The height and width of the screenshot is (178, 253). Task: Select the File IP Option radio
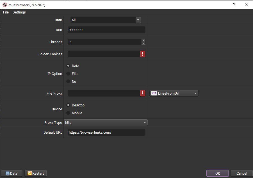(x=68, y=74)
